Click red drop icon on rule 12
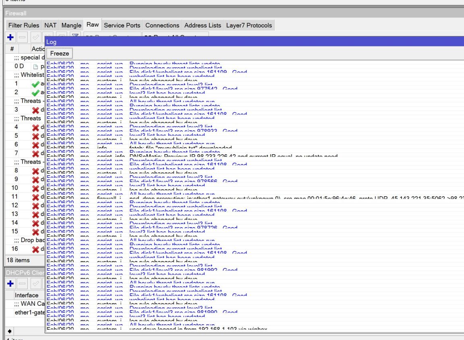Image resolution: width=464 pixels, height=340 pixels. click(x=35, y=206)
